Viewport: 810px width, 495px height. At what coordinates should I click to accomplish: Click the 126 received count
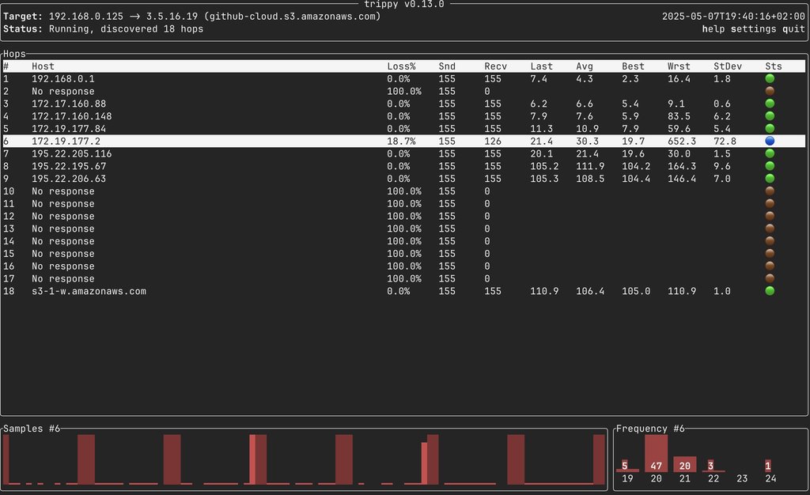pos(493,141)
